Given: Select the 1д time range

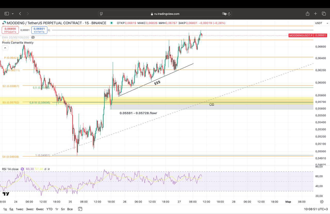Looking at the screenshot, I should tap(5, 209).
